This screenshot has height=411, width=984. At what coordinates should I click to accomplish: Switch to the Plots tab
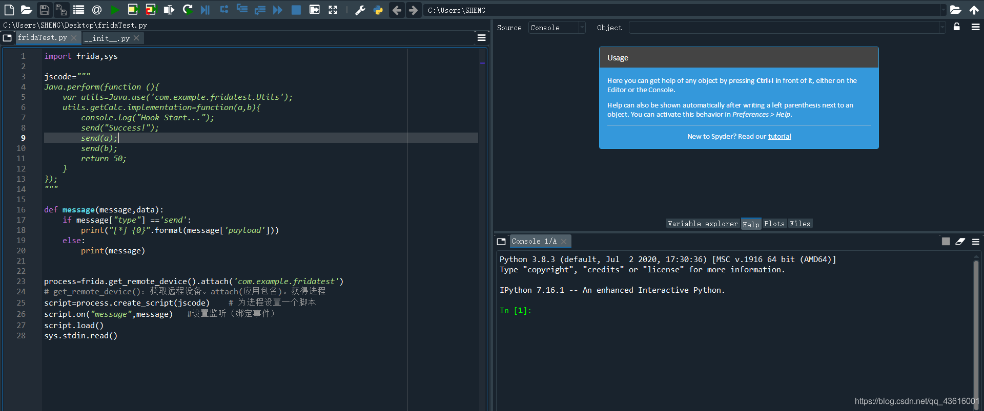(774, 224)
